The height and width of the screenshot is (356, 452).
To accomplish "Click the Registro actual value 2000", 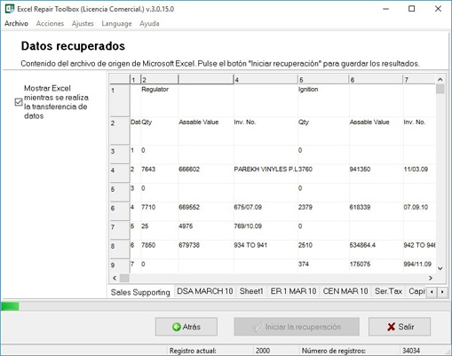I will click(263, 351).
